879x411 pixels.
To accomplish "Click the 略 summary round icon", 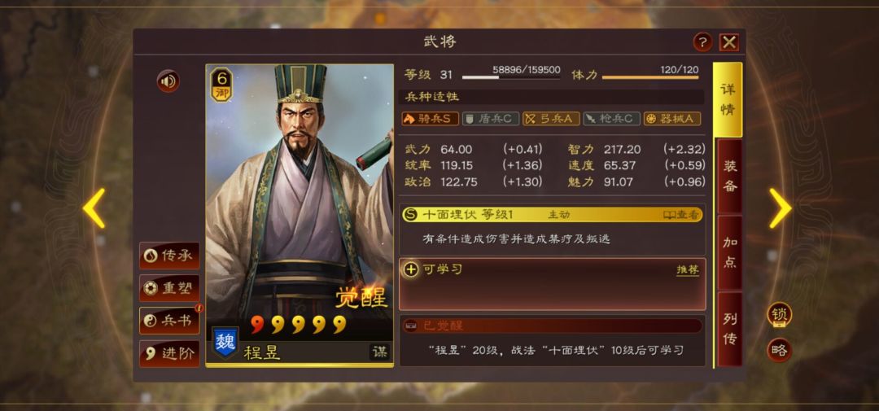I will (x=779, y=351).
